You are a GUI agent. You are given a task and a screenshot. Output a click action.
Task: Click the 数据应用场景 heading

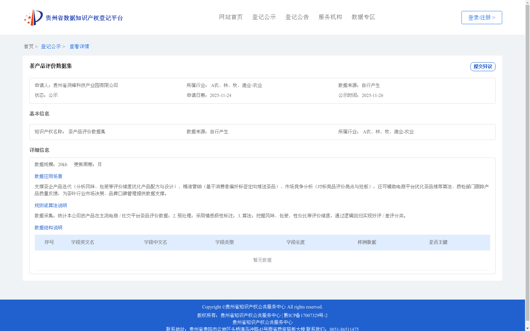(48, 176)
